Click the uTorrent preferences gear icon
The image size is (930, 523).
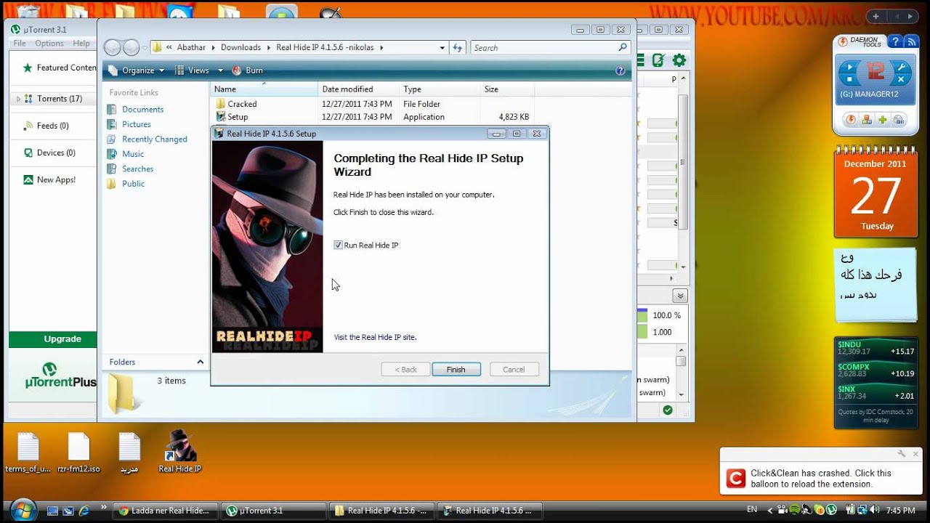pyautogui.click(x=679, y=60)
